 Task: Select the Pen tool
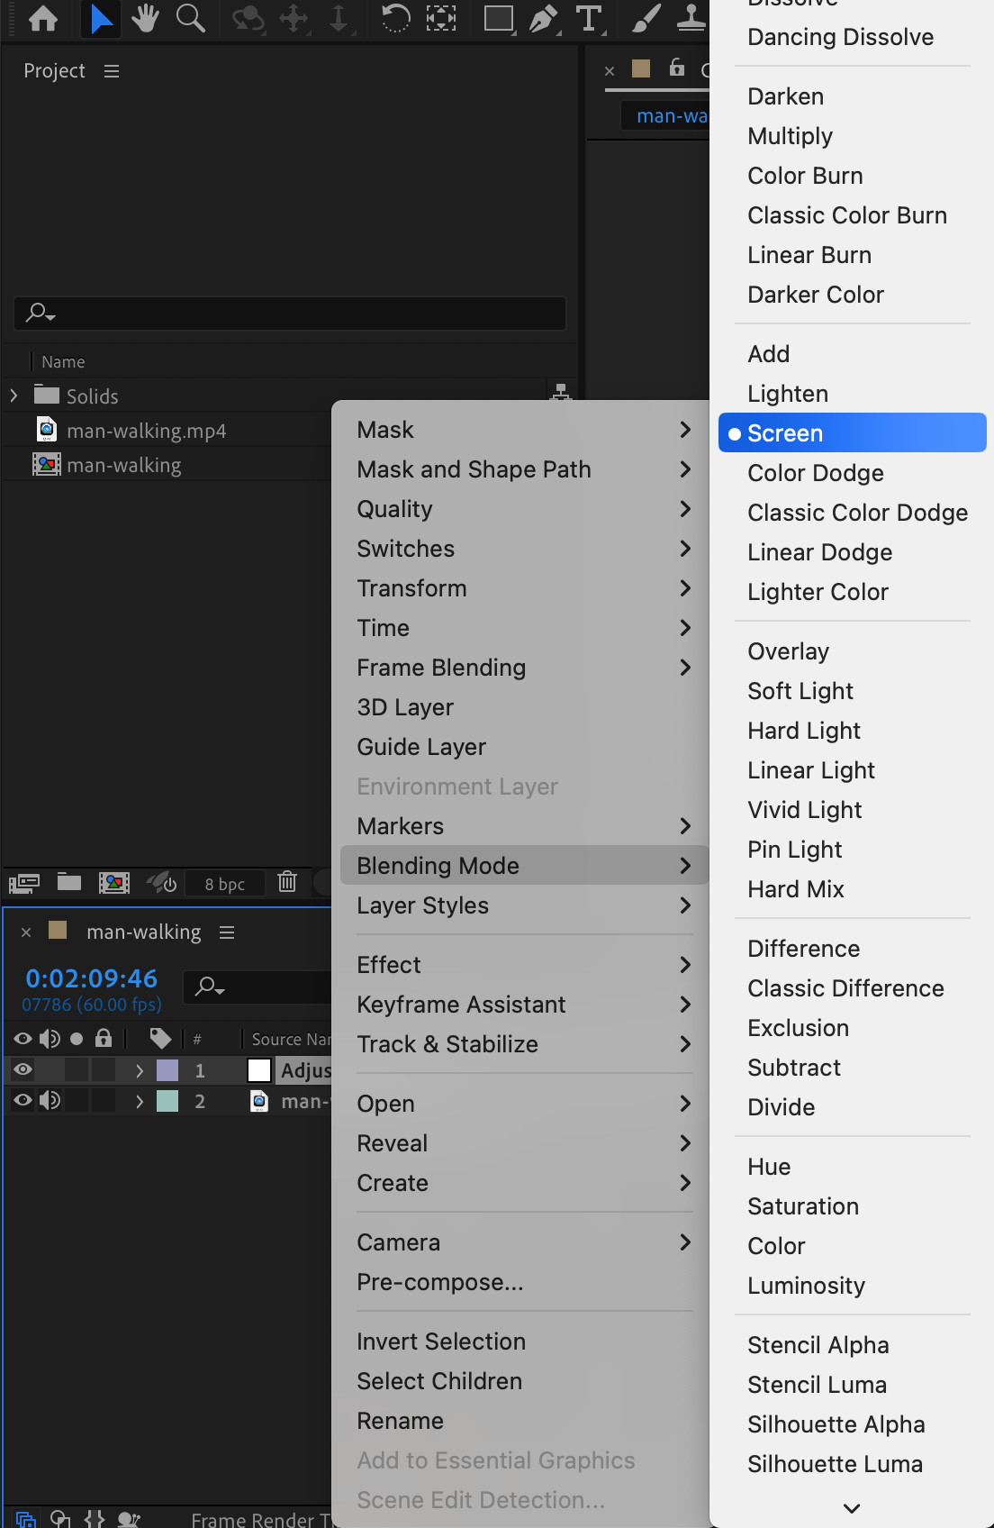pos(543,18)
